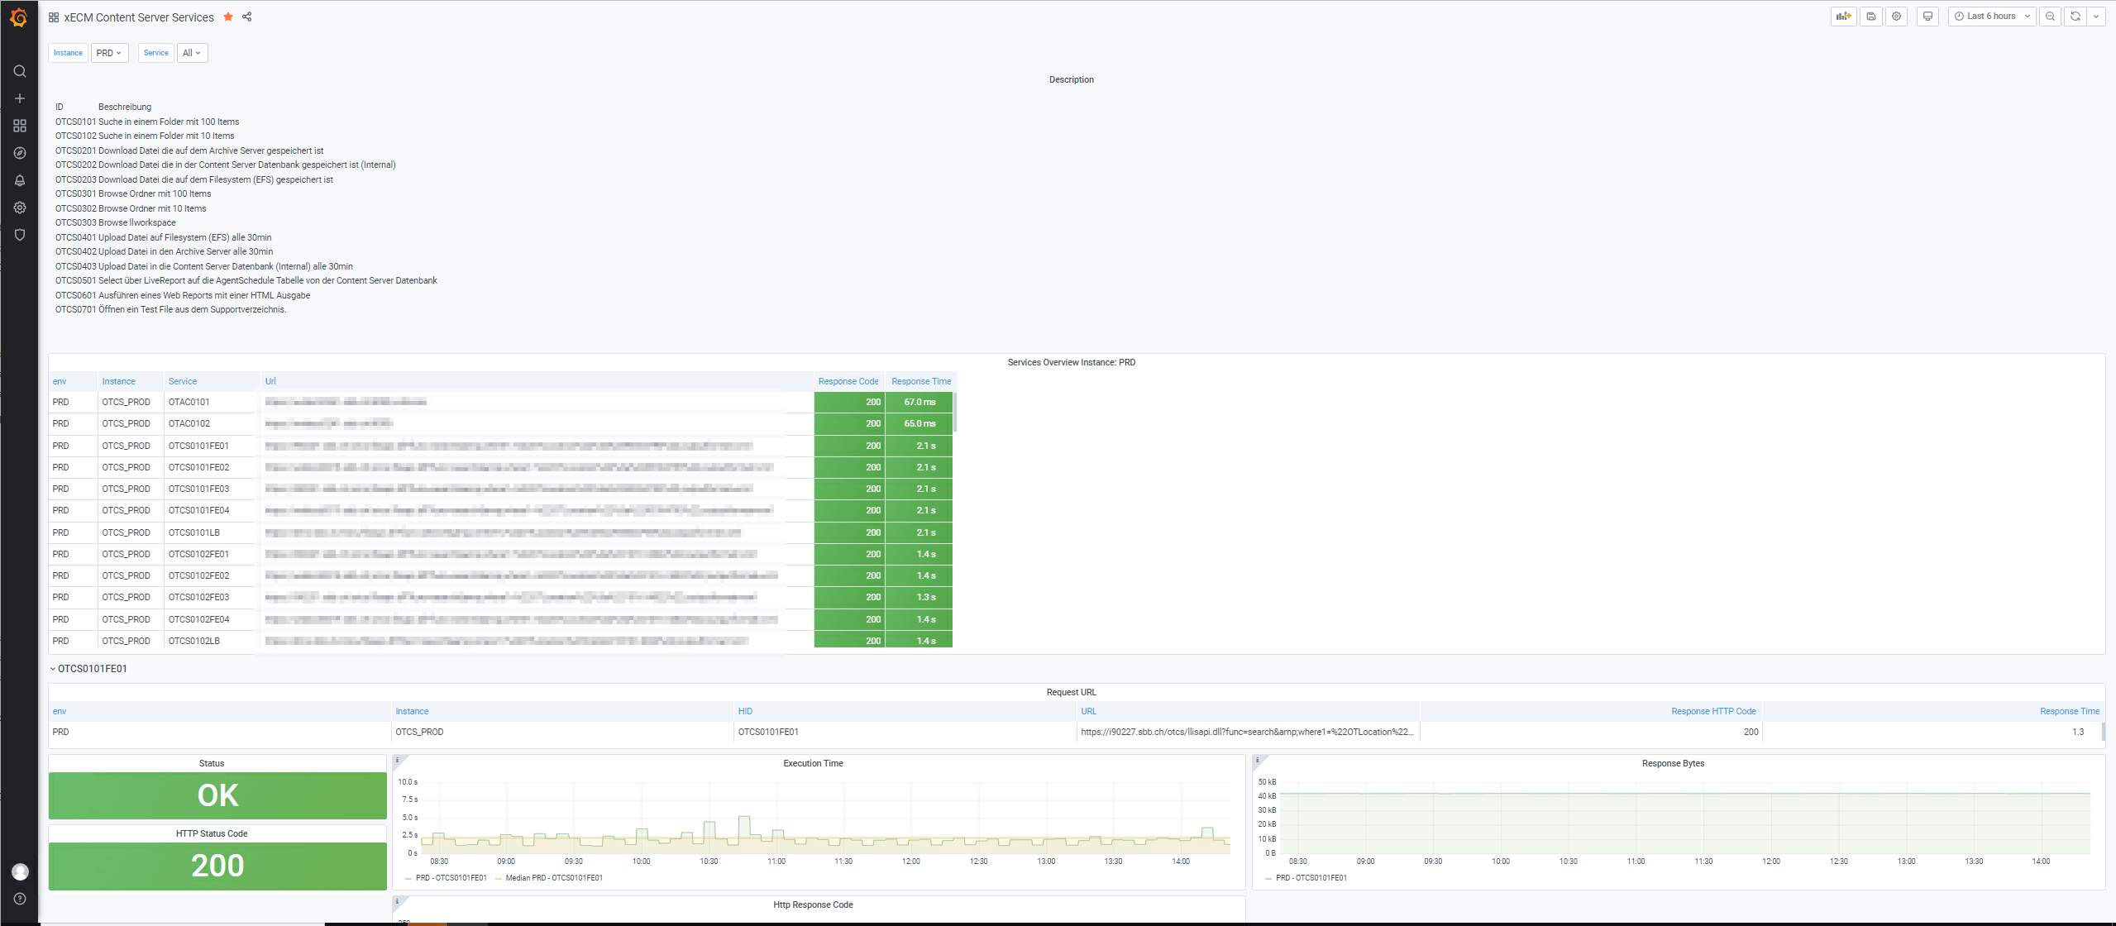The width and height of the screenshot is (2116, 926).
Task: Open Server Admin shield icon in the sidebar
Action: 20,235
